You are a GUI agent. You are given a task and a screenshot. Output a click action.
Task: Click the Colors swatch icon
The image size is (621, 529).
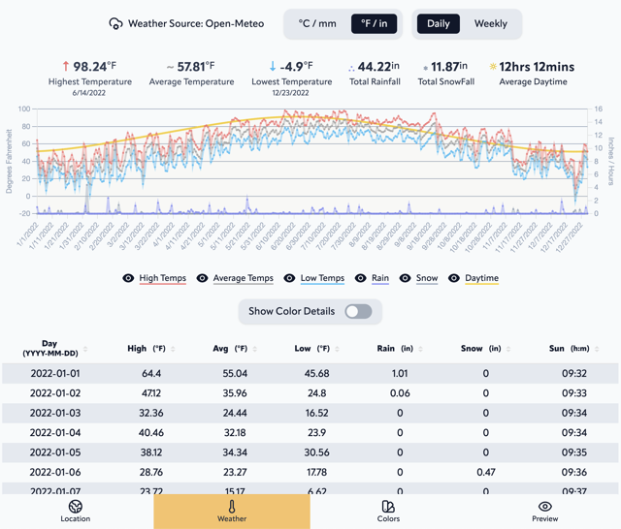(388, 506)
